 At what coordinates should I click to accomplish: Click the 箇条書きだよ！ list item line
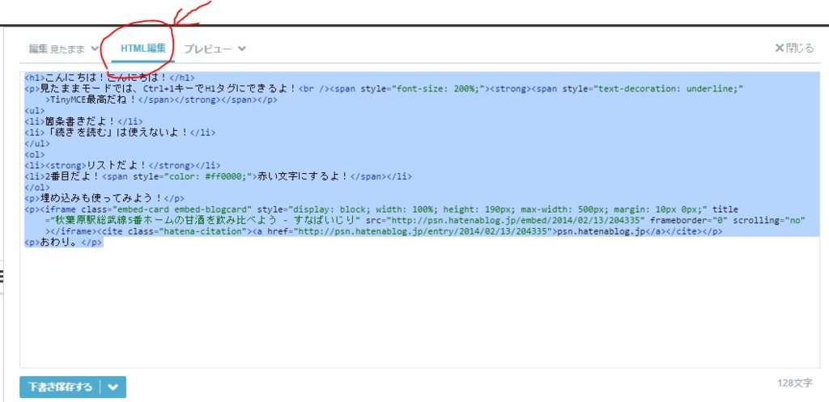pos(83,121)
